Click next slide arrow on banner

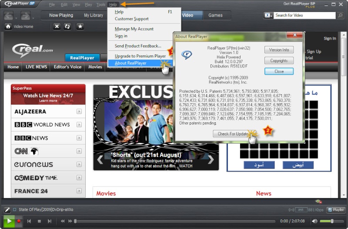(x=211, y=159)
